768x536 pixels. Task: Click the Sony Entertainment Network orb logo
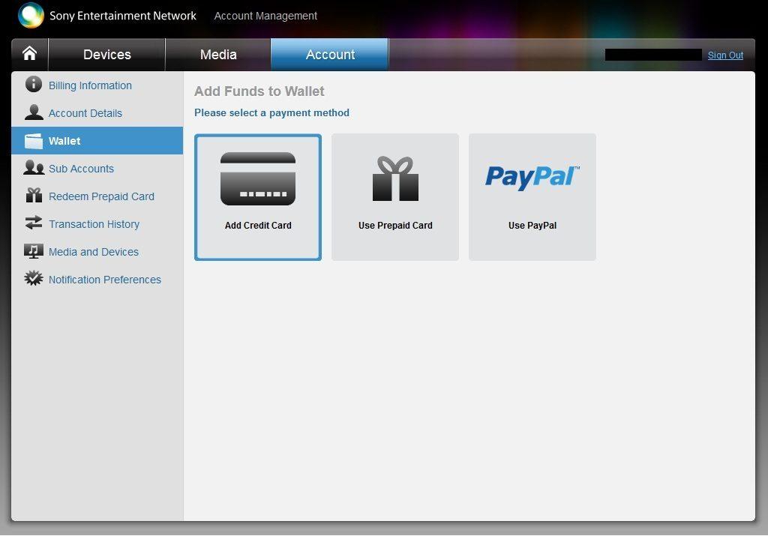click(x=31, y=16)
